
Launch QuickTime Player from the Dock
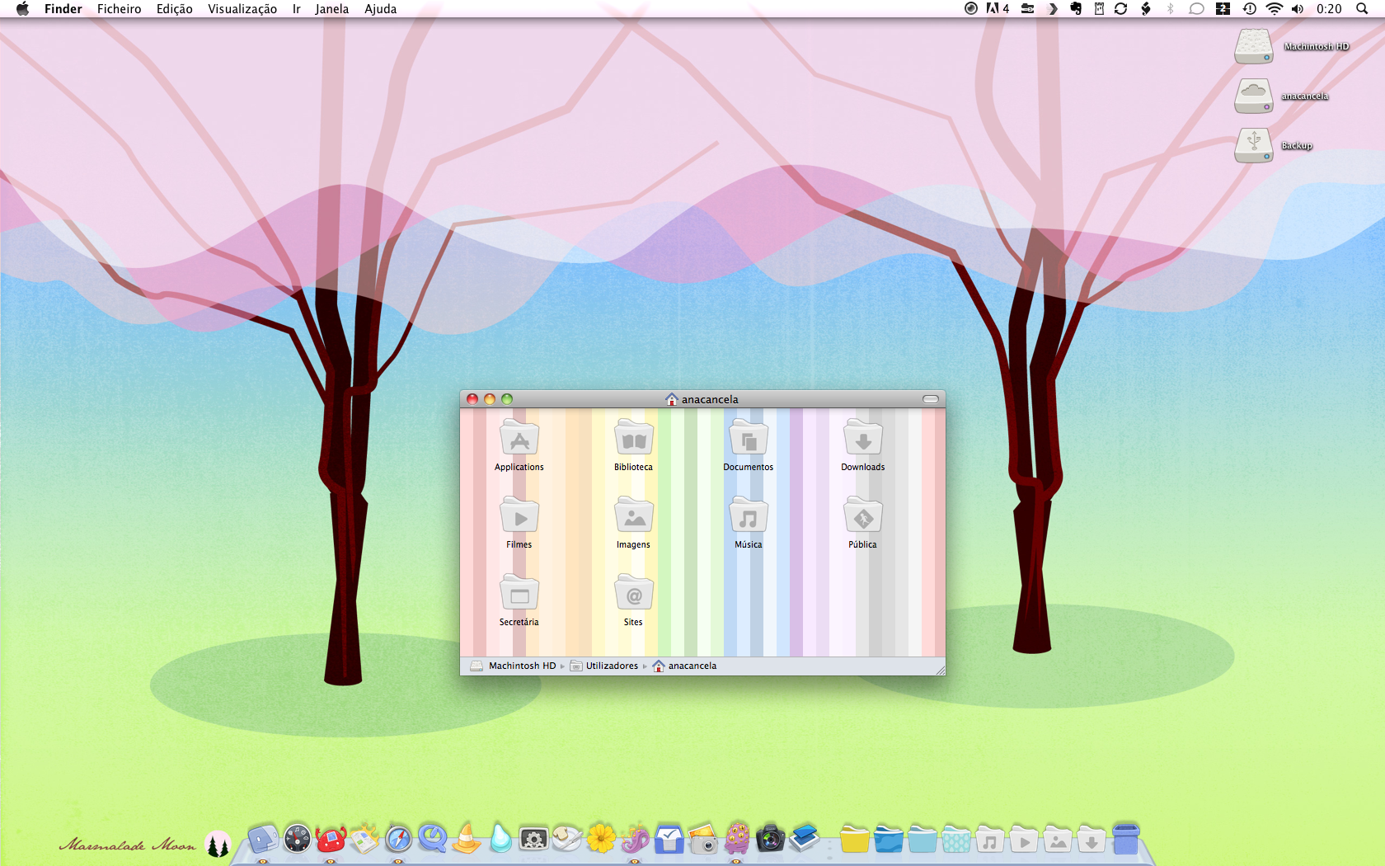[432, 839]
